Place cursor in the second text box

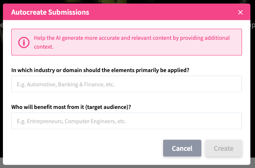(126, 121)
